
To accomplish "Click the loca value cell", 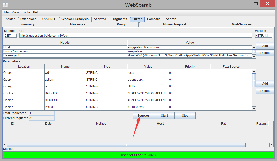I will (148, 73).
